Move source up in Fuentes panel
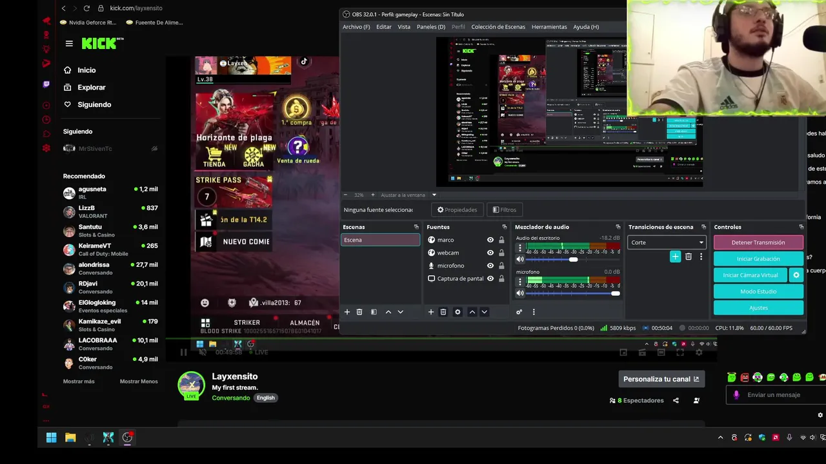 click(x=472, y=312)
